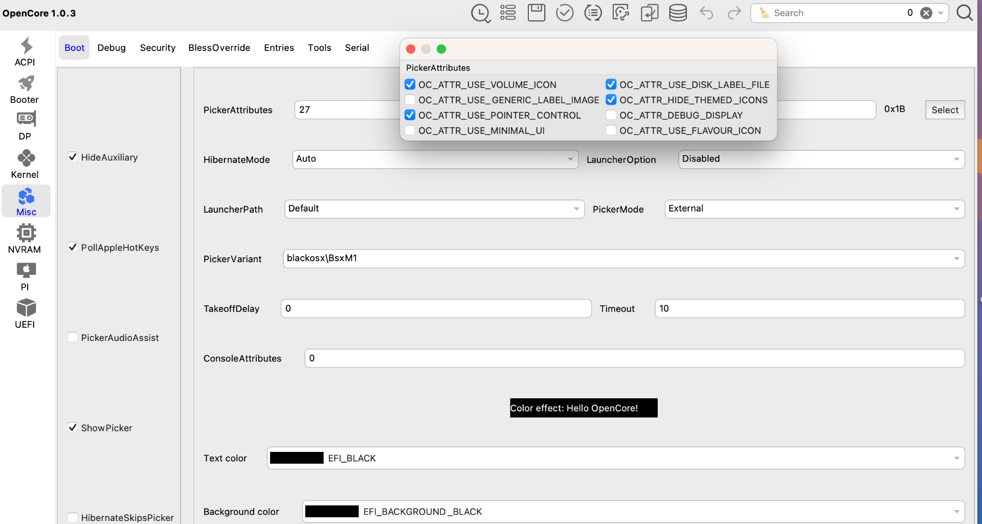Viewport: 982px width, 524px height.
Task: Expand the PickerVariant combo box
Action: [623, 258]
